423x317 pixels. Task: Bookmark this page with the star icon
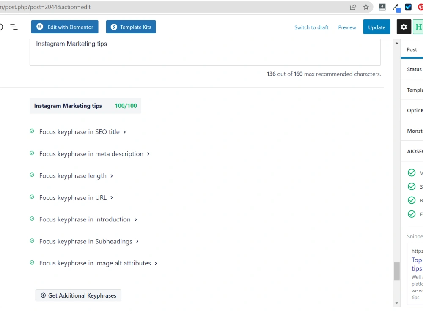click(x=366, y=7)
